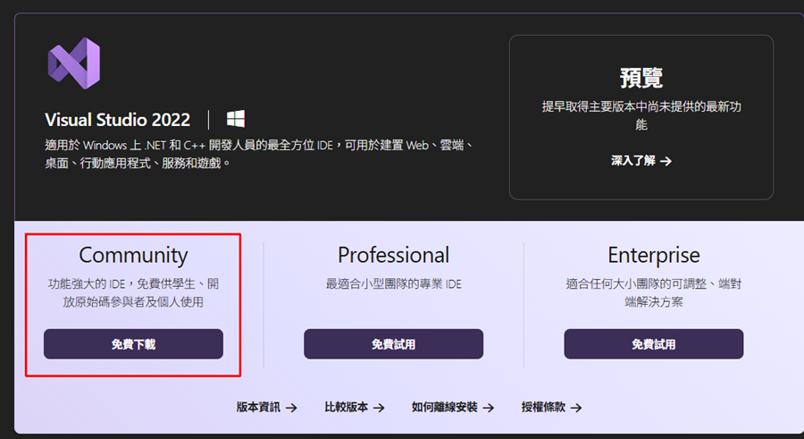
Task: Open the 深入了解 link in the preview card
Action: pyautogui.click(x=633, y=161)
